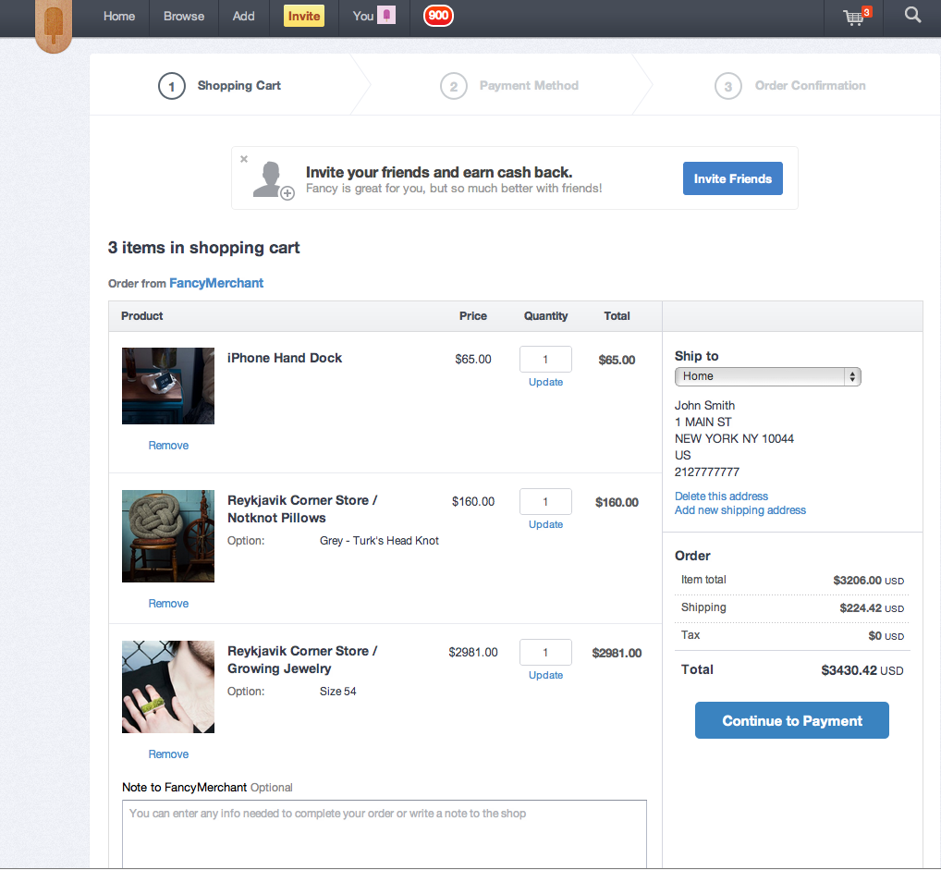Focus the Notknot Pillows quantity field
The image size is (941, 870).
click(x=545, y=501)
